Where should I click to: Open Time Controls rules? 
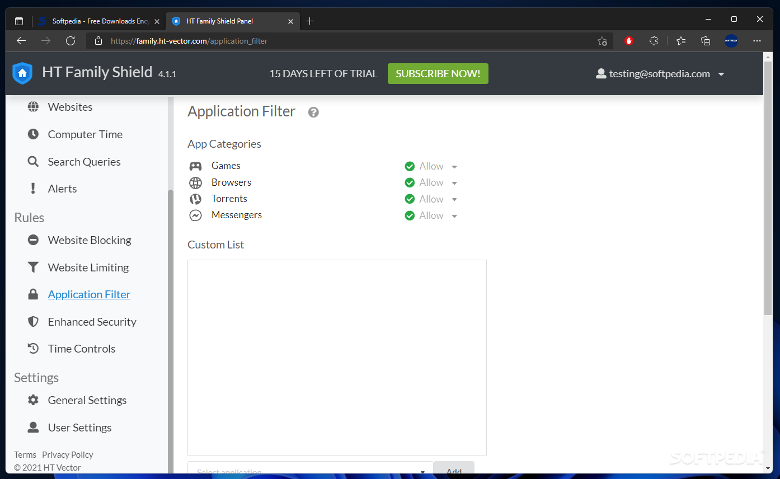(82, 349)
